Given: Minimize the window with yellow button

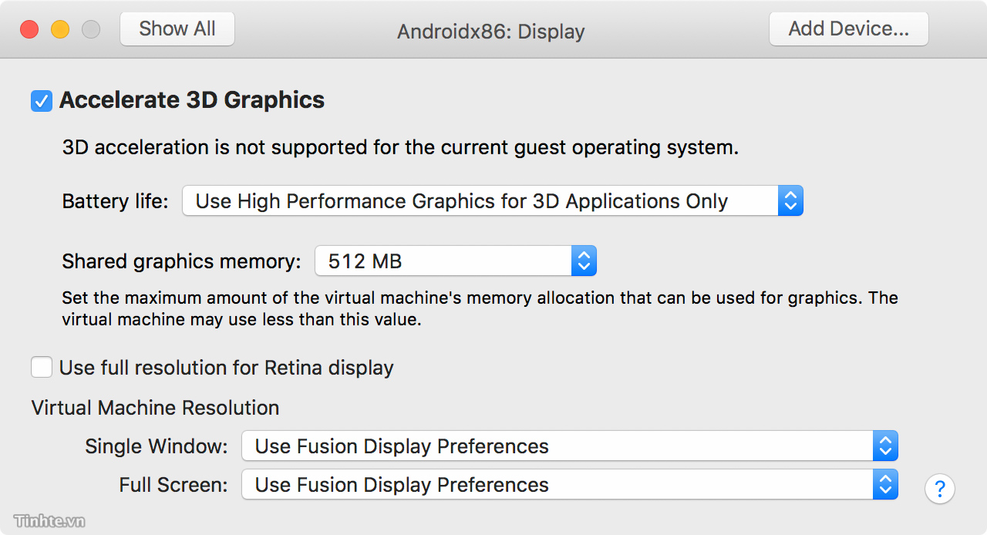Looking at the screenshot, I should coord(60,29).
